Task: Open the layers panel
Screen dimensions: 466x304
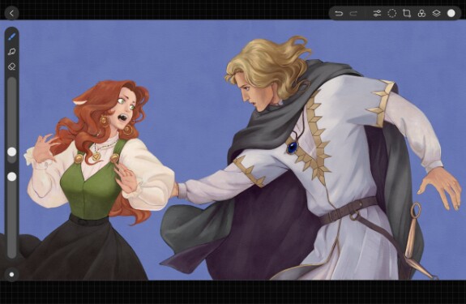Action: (436, 13)
